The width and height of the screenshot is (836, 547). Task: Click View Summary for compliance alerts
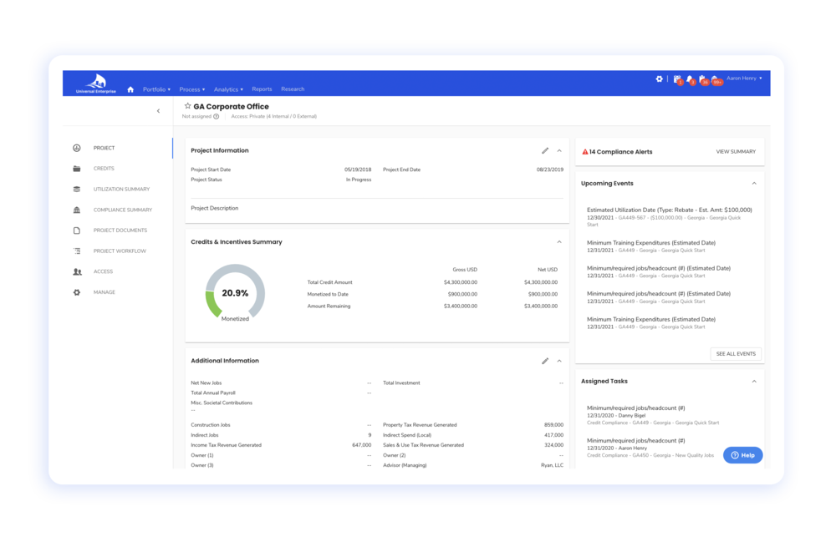point(736,152)
